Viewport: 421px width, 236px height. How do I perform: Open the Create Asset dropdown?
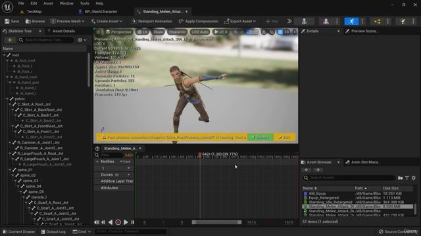tap(107, 21)
